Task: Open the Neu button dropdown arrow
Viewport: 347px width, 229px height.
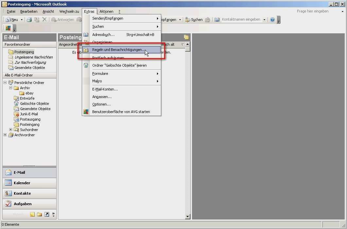Action: coord(22,20)
